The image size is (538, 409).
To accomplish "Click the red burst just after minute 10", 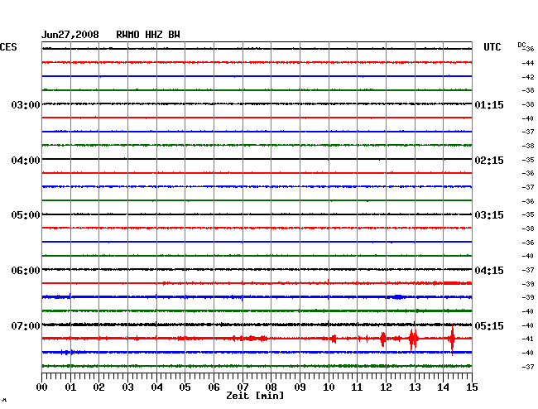I will [334, 339].
